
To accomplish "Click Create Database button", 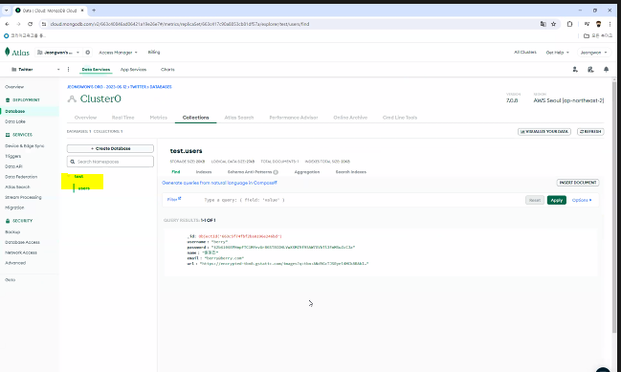I will point(110,148).
